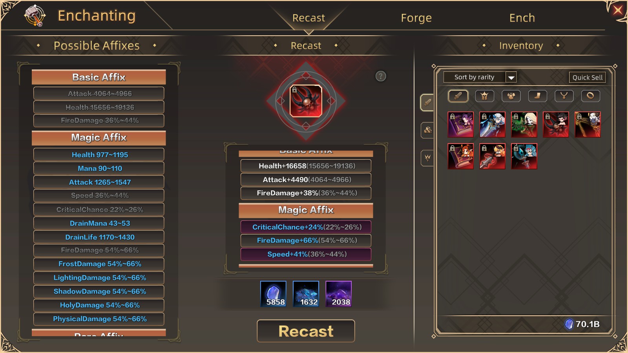This screenshot has width=628, height=353.
Task: Toggle the Speed+41% magic affix row
Action: click(306, 254)
